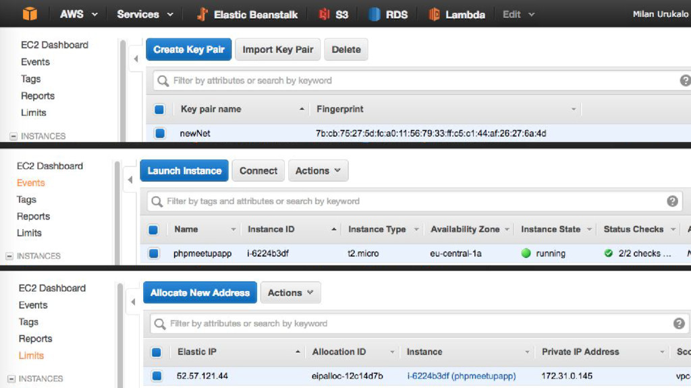Open Events in top sidebar

pos(35,62)
